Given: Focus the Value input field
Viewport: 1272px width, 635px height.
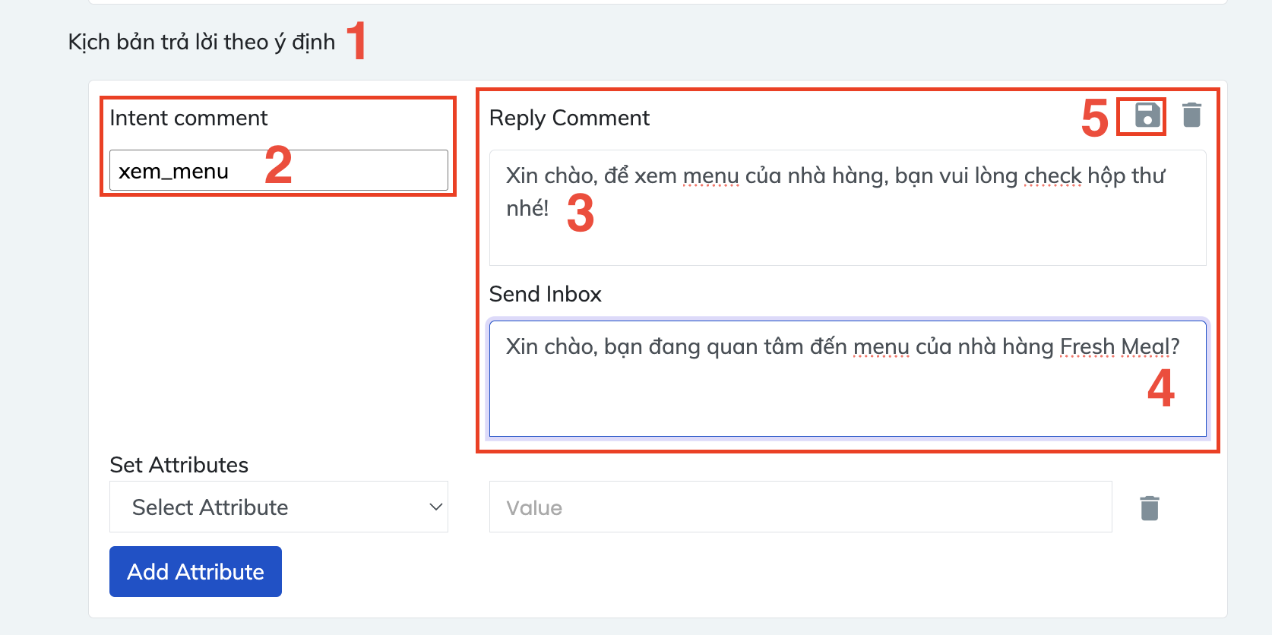Looking at the screenshot, I should click(x=800, y=507).
